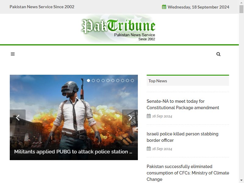Open the Militants applied PUBG headline
244x183 pixels.
pos(73,152)
